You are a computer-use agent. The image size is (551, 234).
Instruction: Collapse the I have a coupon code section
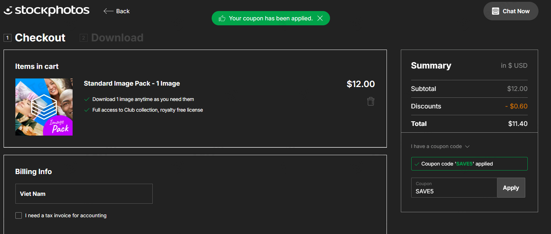coord(440,146)
